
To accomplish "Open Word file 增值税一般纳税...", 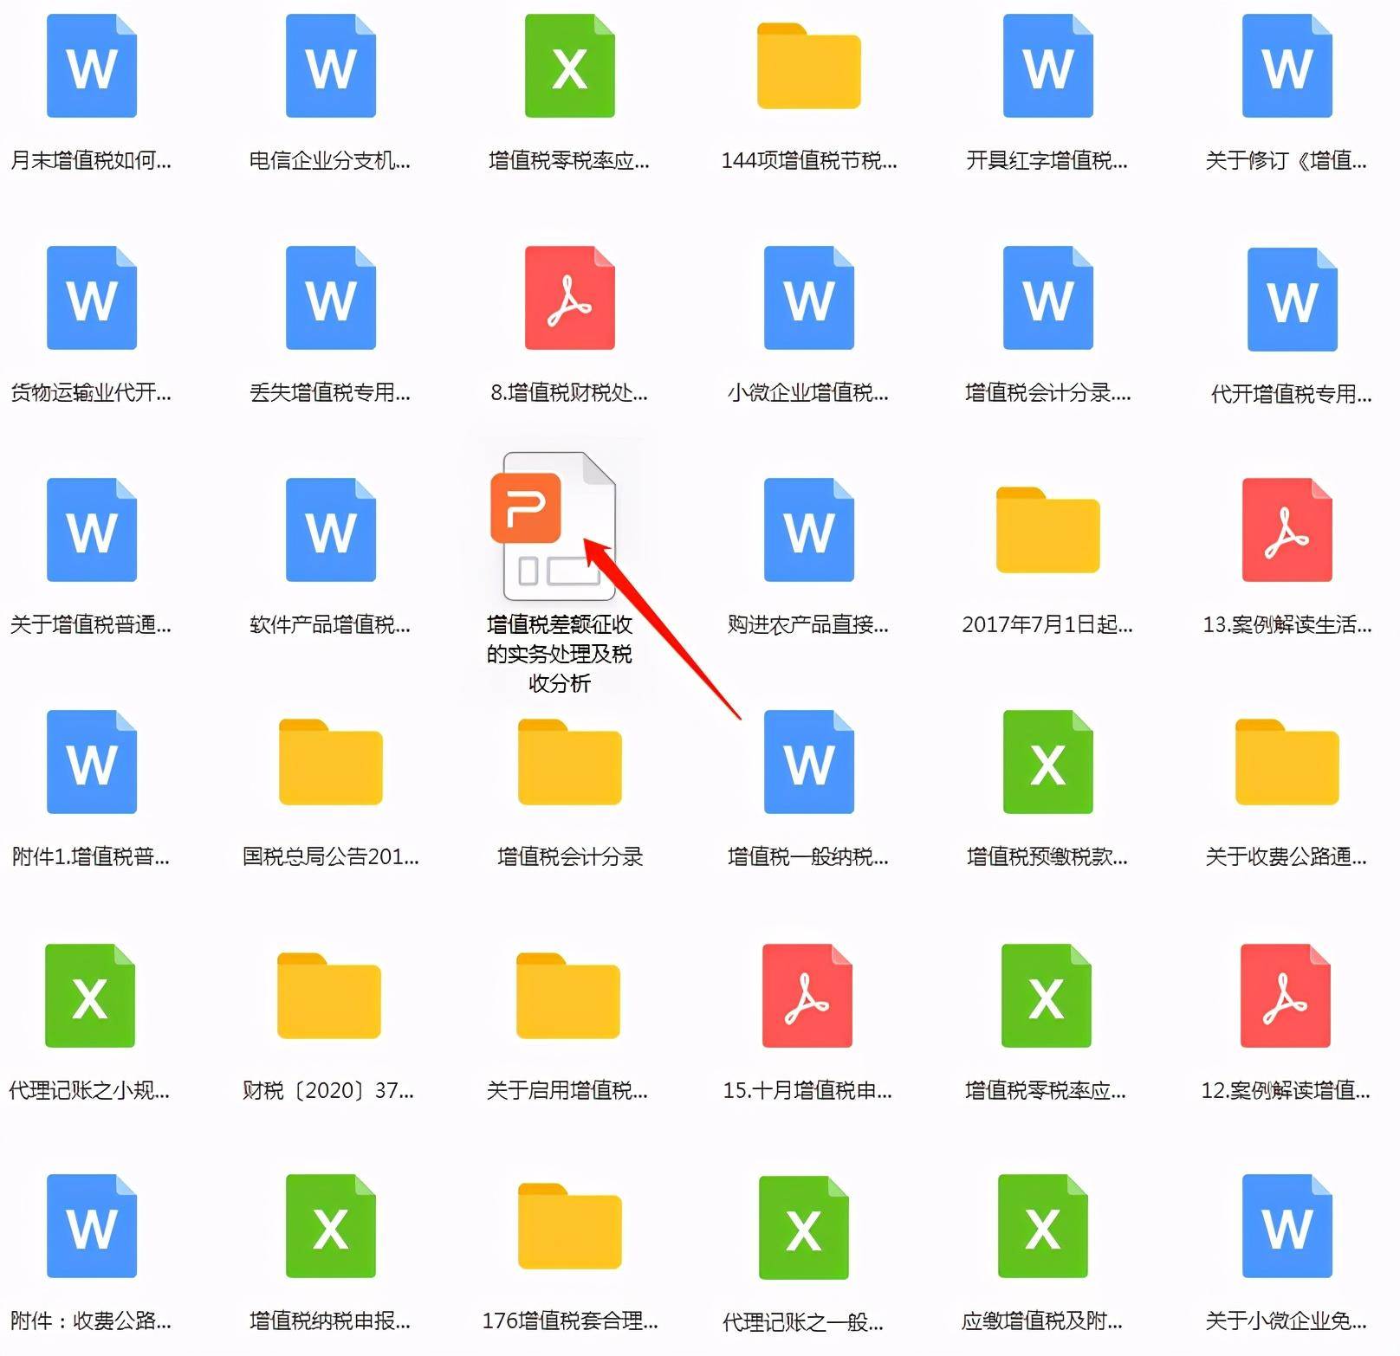I will 809,762.
